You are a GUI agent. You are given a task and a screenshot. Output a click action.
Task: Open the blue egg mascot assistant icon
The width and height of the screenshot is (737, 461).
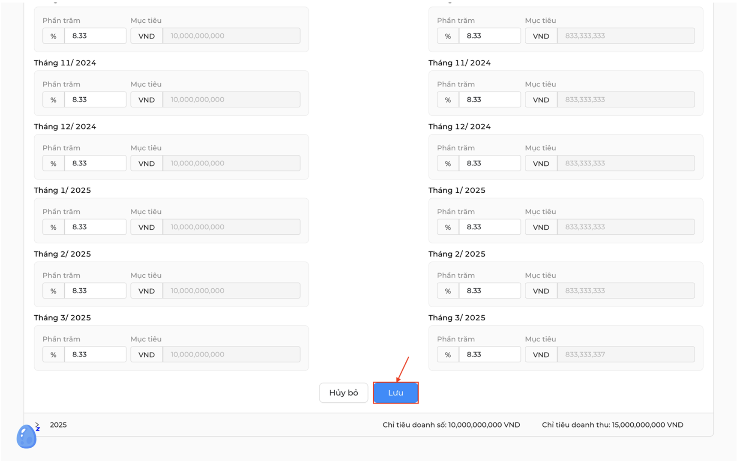click(27, 436)
